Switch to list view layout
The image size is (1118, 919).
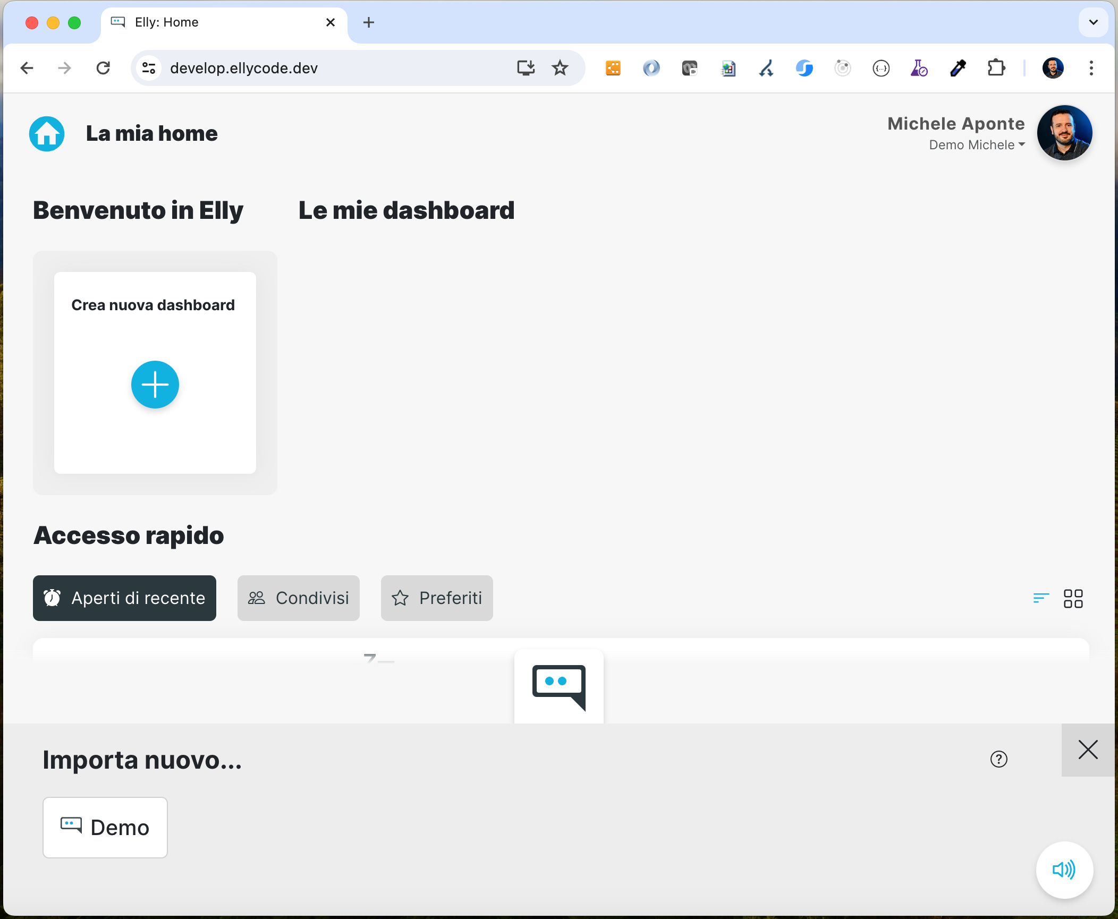coord(1041,598)
